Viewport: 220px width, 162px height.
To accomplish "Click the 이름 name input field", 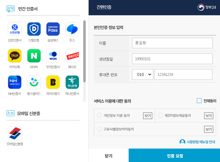I will pyautogui.click(x=172, y=43).
